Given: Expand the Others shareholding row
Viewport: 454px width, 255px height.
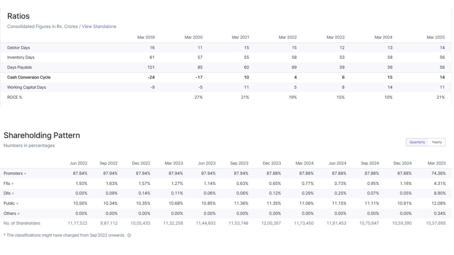Looking at the screenshot, I should pos(18,214).
